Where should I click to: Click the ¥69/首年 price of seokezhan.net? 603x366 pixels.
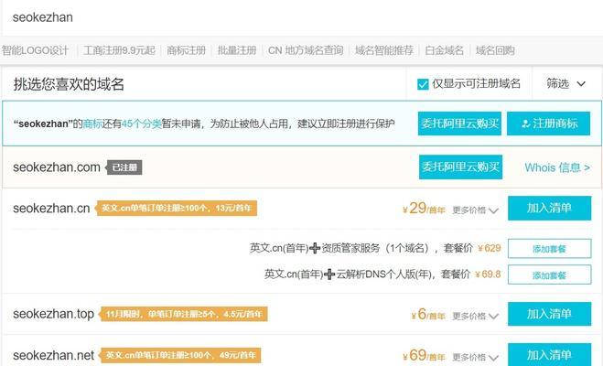point(424,355)
